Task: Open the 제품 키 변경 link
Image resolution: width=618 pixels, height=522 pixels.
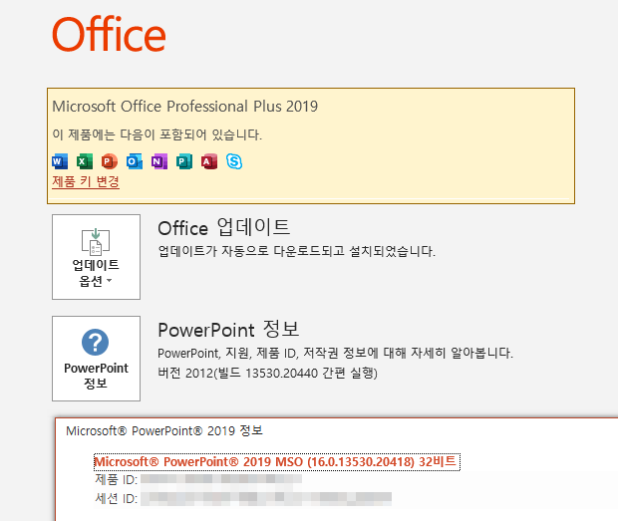Action: pos(86,181)
